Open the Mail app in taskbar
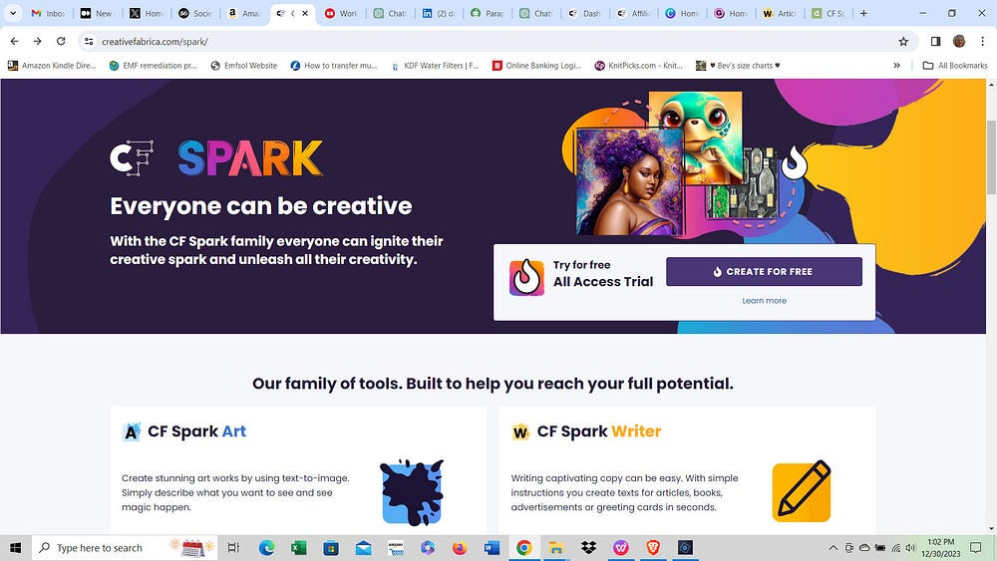The height and width of the screenshot is (561, 997). tap(363, 548)
